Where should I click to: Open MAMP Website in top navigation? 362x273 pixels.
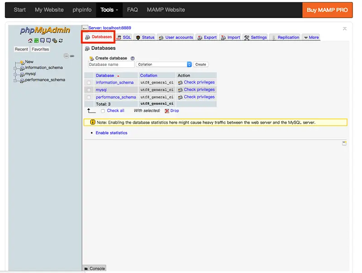166,10
